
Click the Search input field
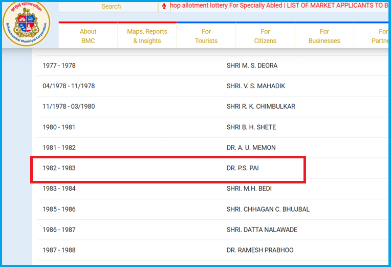(x=111, y=6)
